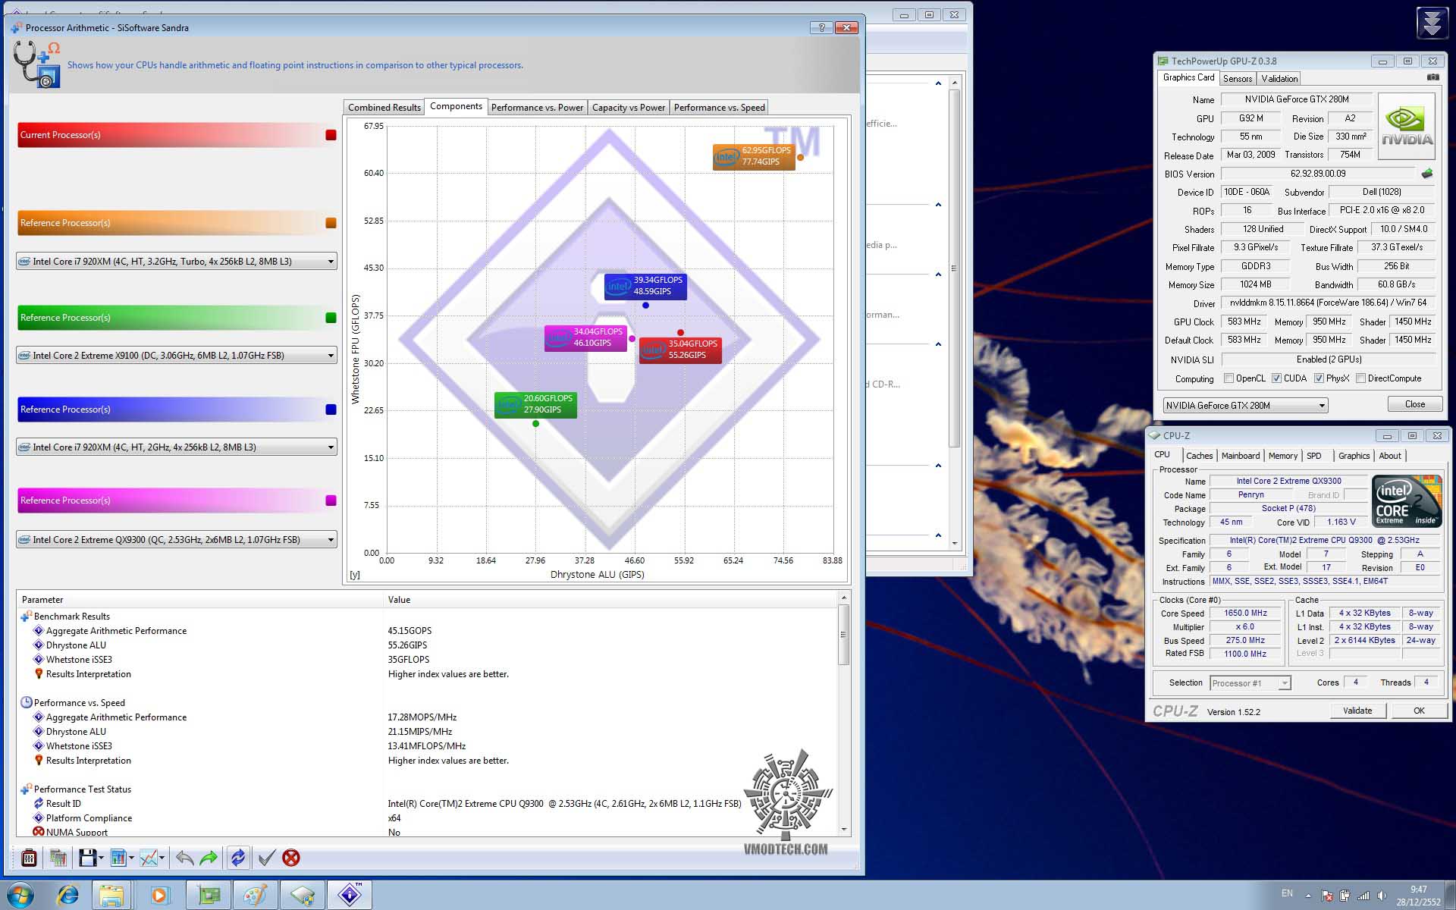This screenshot has height=910, width=1456.
Task: Click the red cancel X toolbar icon
Action: (x=291, y=858)
